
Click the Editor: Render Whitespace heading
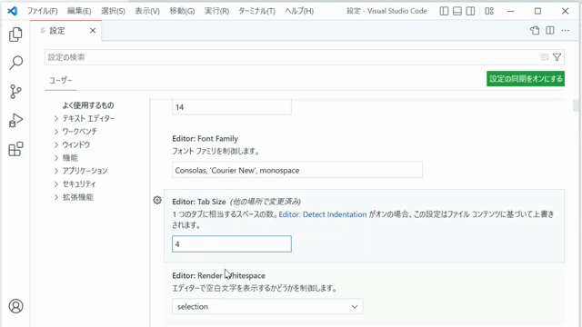point(218,275)
